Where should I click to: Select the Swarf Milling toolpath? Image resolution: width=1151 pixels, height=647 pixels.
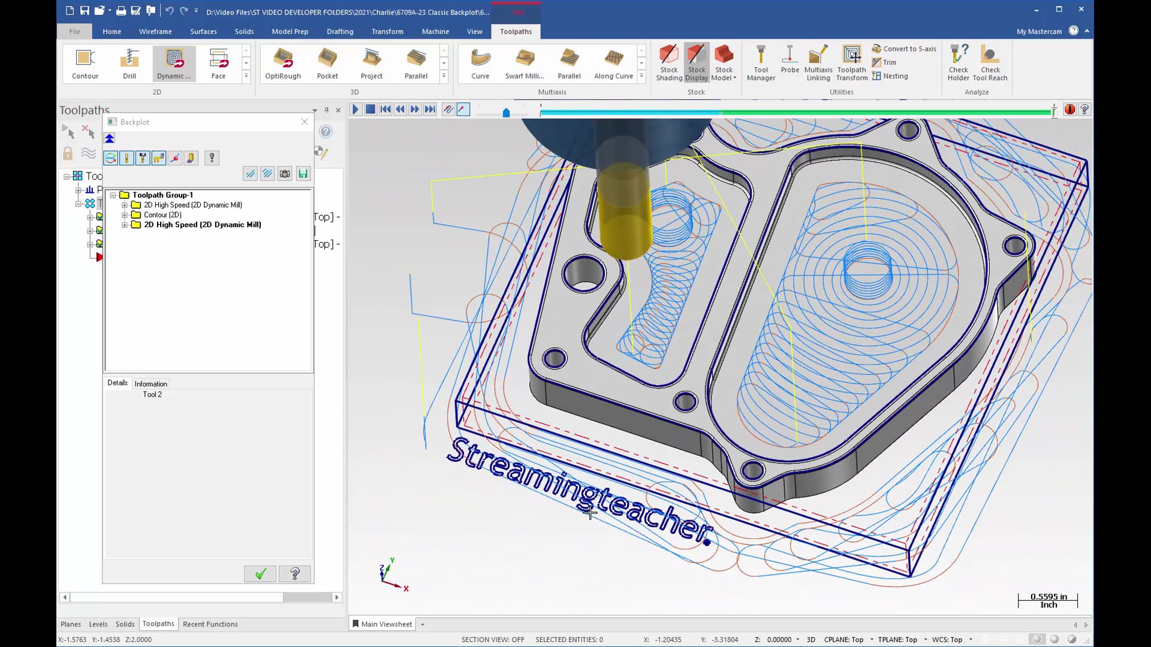(525, 64)
